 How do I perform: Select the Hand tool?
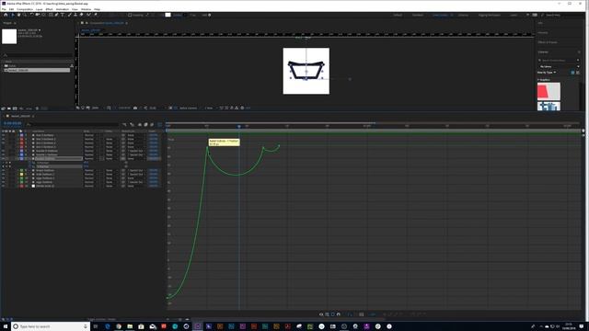18,15
